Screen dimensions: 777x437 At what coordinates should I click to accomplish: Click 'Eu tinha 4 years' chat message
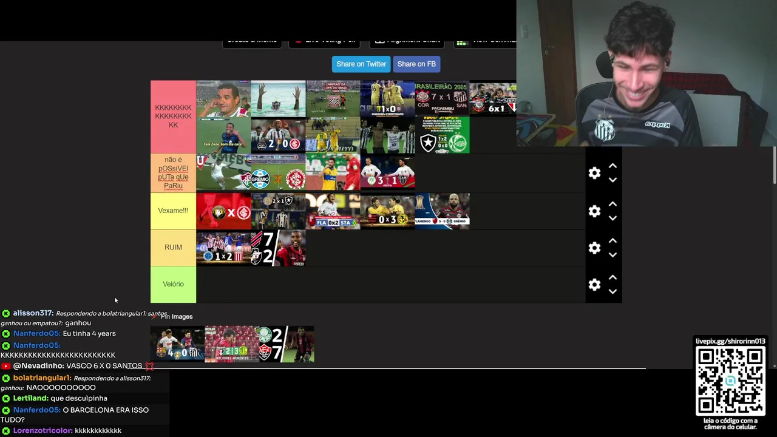point(89,333)
